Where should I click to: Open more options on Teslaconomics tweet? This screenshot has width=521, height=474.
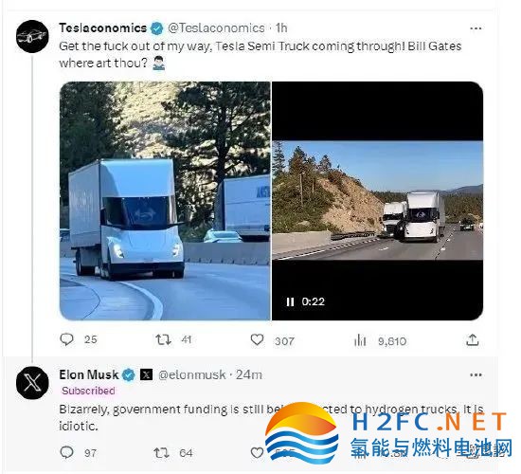tap(476, 28)
